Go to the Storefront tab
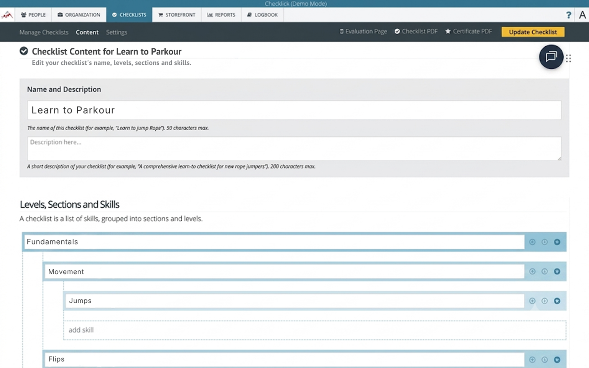Image resolution: width=589 pixels, height=368 pixels. (177, 15)
